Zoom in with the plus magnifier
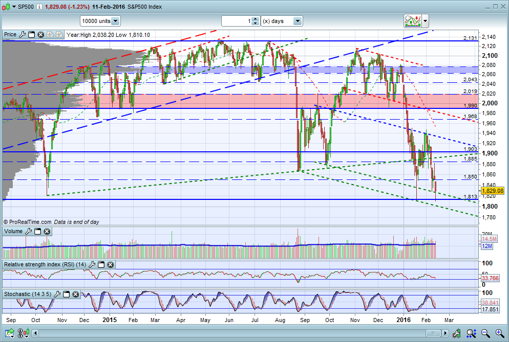The height and width of the screenshot is (342, 509). point(500,333)
